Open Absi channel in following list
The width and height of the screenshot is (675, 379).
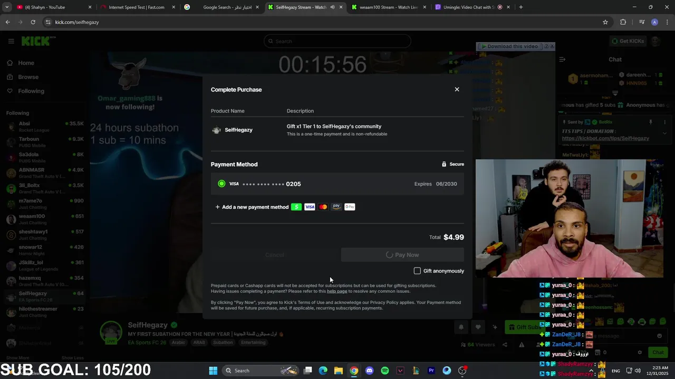(45, 126)
